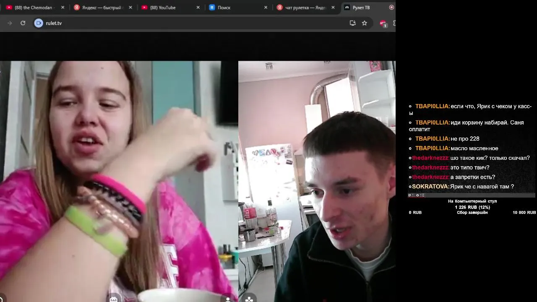Click the donation goal progress bar

click(x=472, y=195)
